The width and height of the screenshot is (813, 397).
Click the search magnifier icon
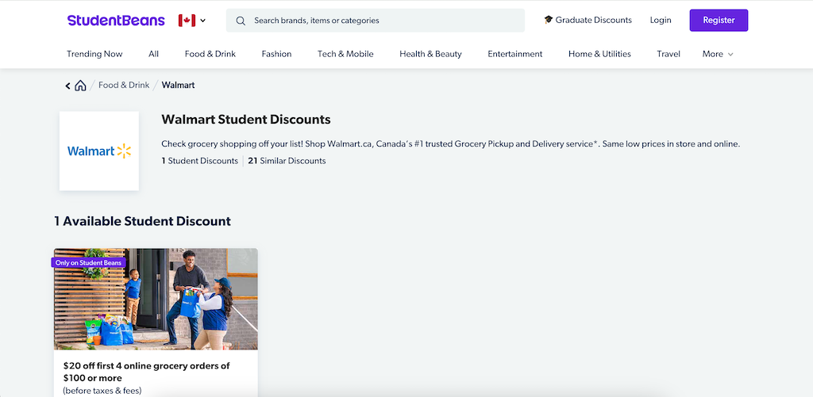241,21
